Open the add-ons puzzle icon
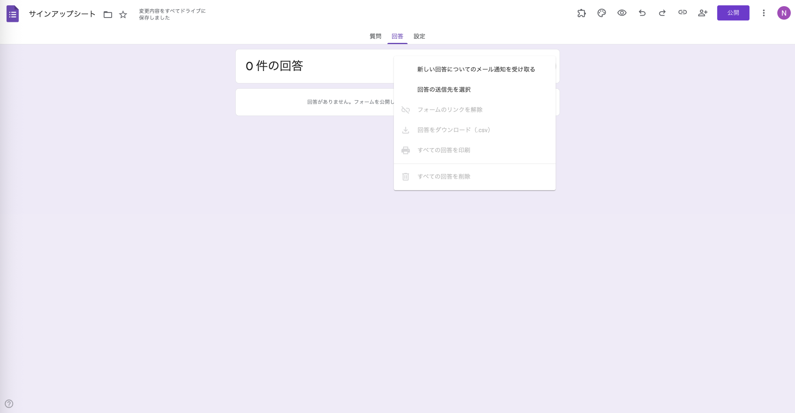795x413 pixels. (x=582, y=13)
